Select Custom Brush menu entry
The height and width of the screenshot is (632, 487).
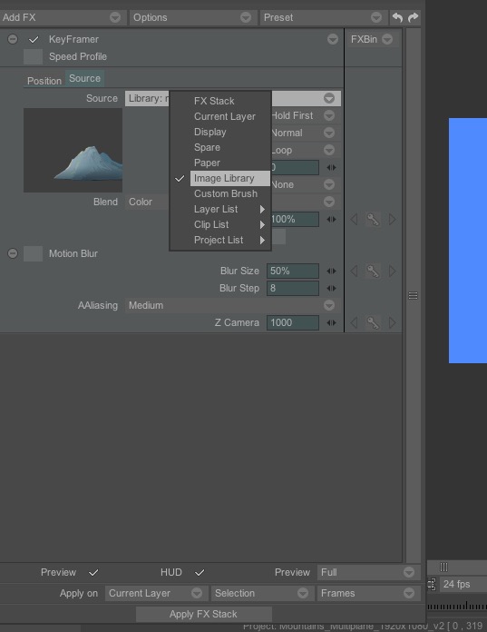[226, 194]
